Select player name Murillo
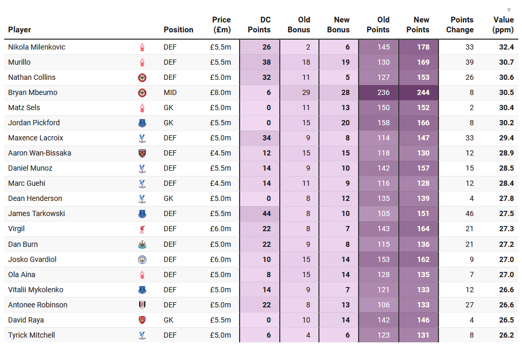The height and width of the screenshot is (346, 522). click(19, 62)
